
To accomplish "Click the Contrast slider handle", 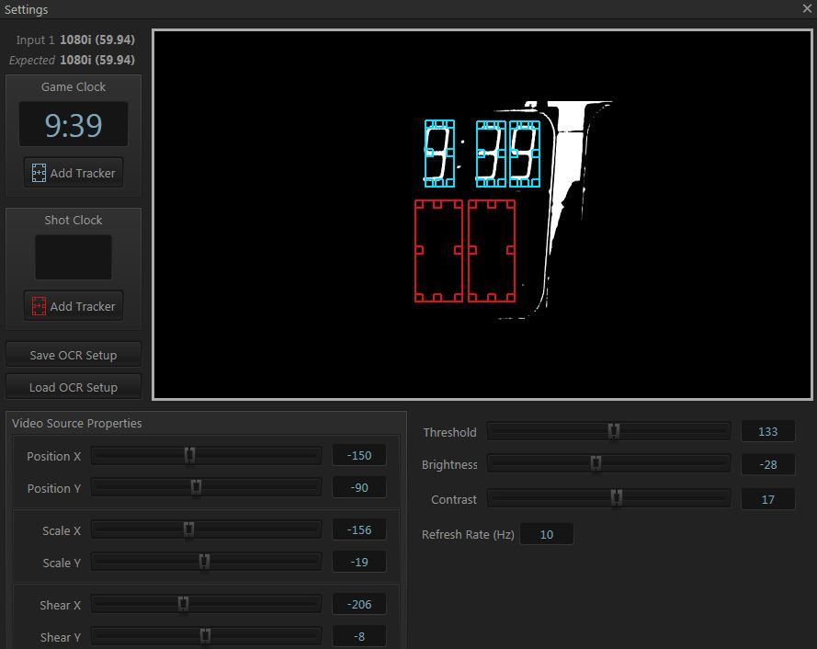I will 618,498.
